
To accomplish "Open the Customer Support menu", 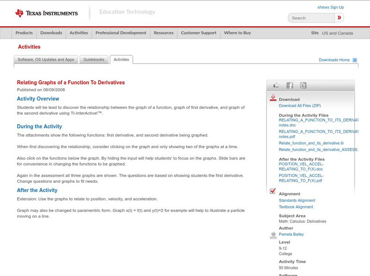I will pos(199,33).
